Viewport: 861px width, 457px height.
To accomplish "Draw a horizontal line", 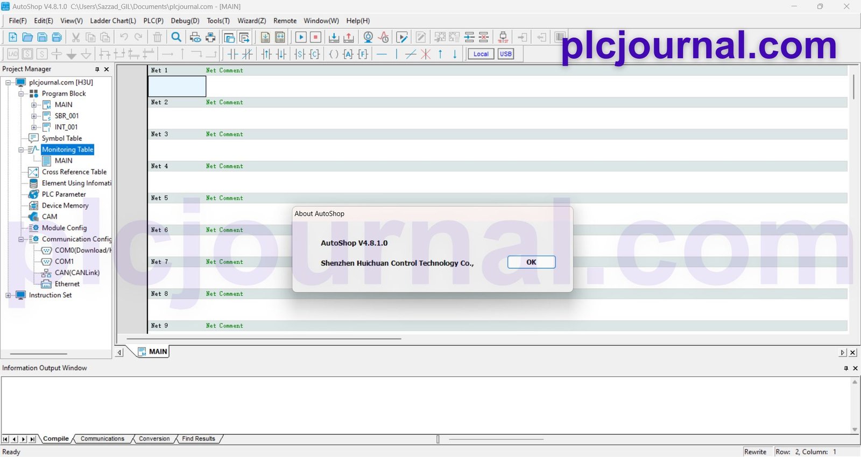I will coord(382,54).
